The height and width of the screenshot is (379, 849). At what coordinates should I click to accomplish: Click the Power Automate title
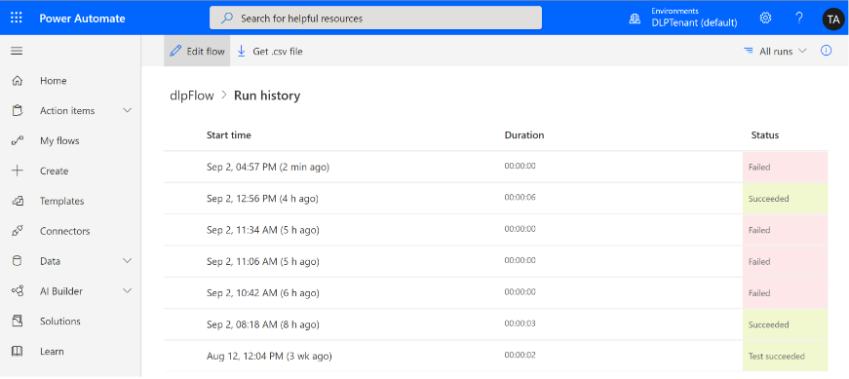[x=82, y=19]
